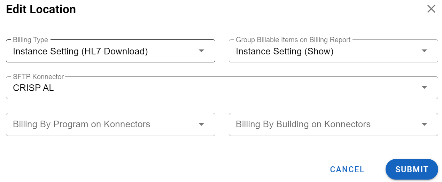Click empty header space right of Edit Location

coord(244,9)
